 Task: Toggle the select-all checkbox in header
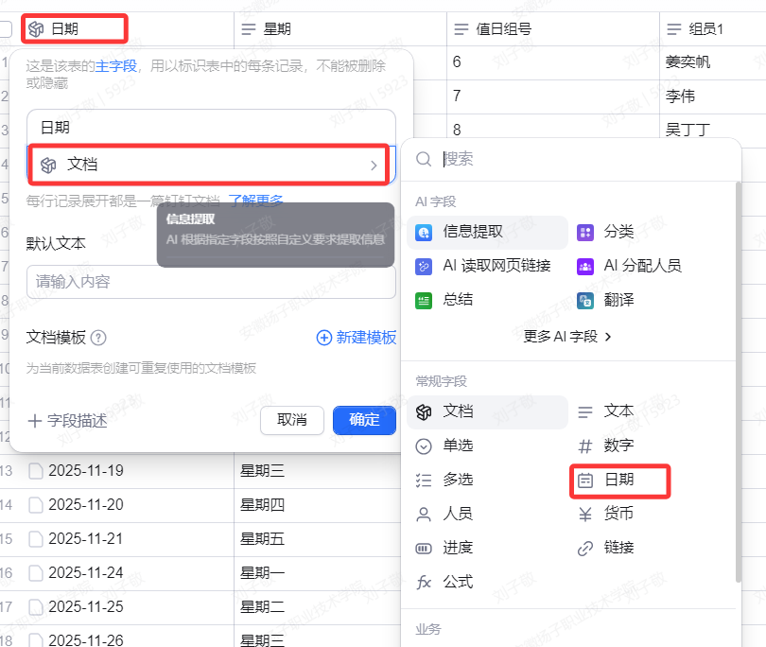[x=5, y=29]
